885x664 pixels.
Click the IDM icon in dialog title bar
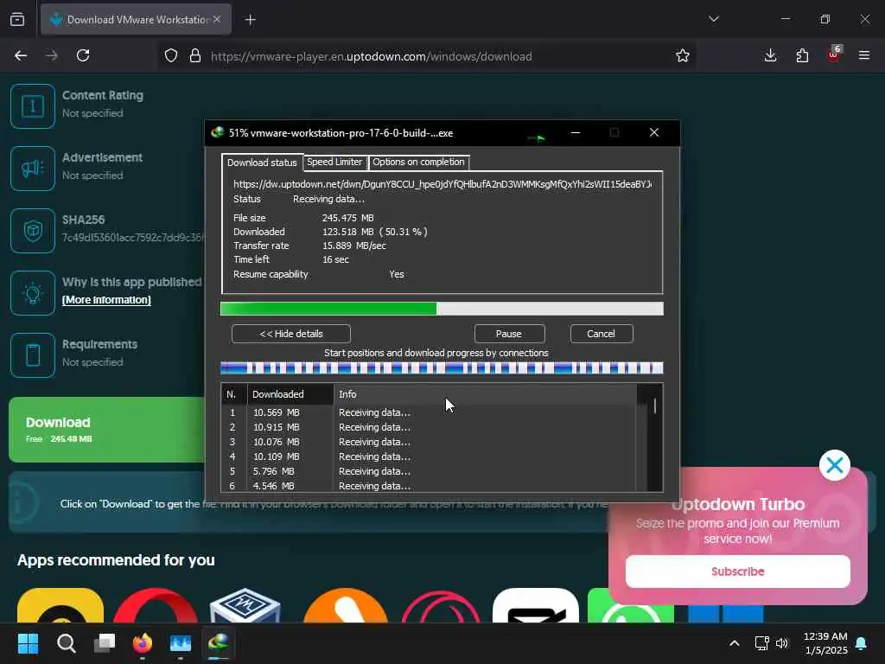click(217, 132)
